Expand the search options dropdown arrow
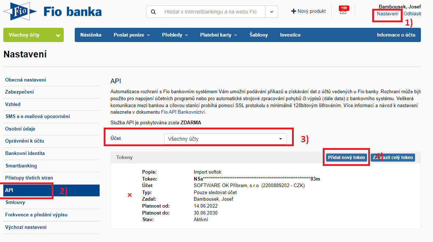The width and height of the screenshot is (433, 242). (271, 12)
